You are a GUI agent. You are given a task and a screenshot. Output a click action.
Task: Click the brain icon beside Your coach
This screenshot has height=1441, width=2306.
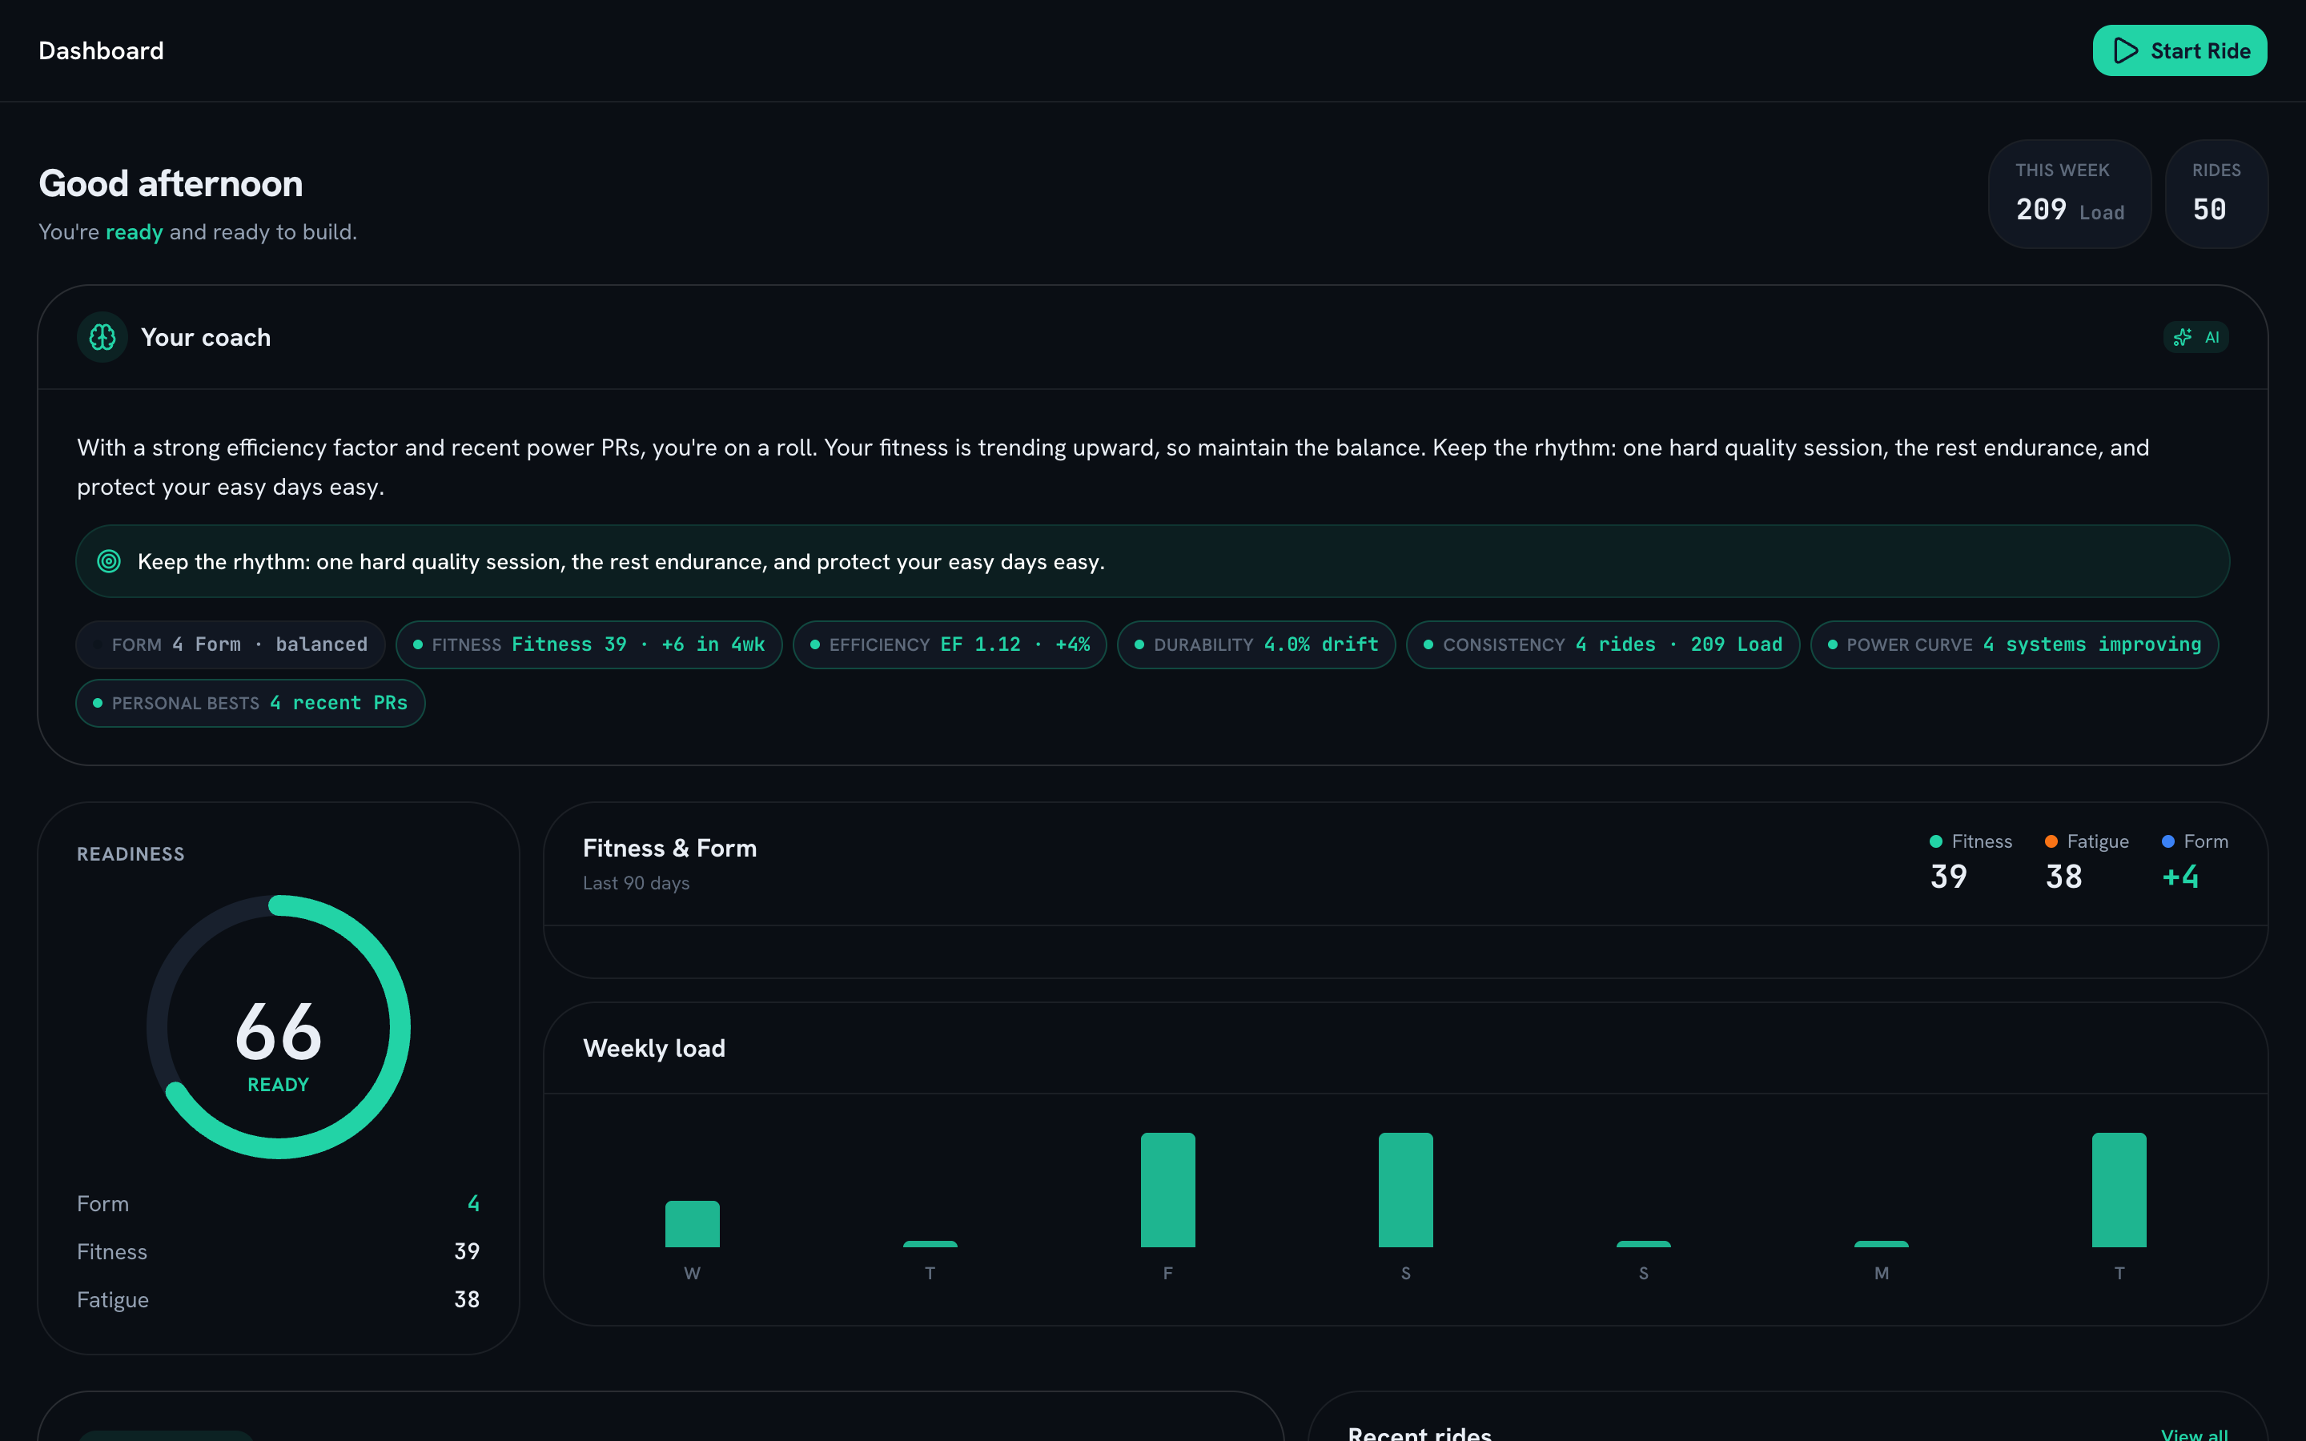(102, 337)
